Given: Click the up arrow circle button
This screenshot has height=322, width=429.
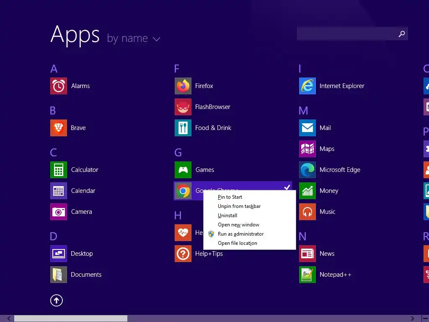Looking at the screenshot, I should click(57, 300).
